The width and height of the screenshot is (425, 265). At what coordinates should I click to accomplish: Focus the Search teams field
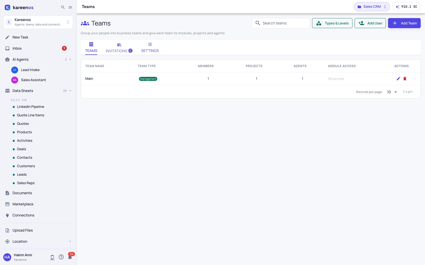click(281, 23)
